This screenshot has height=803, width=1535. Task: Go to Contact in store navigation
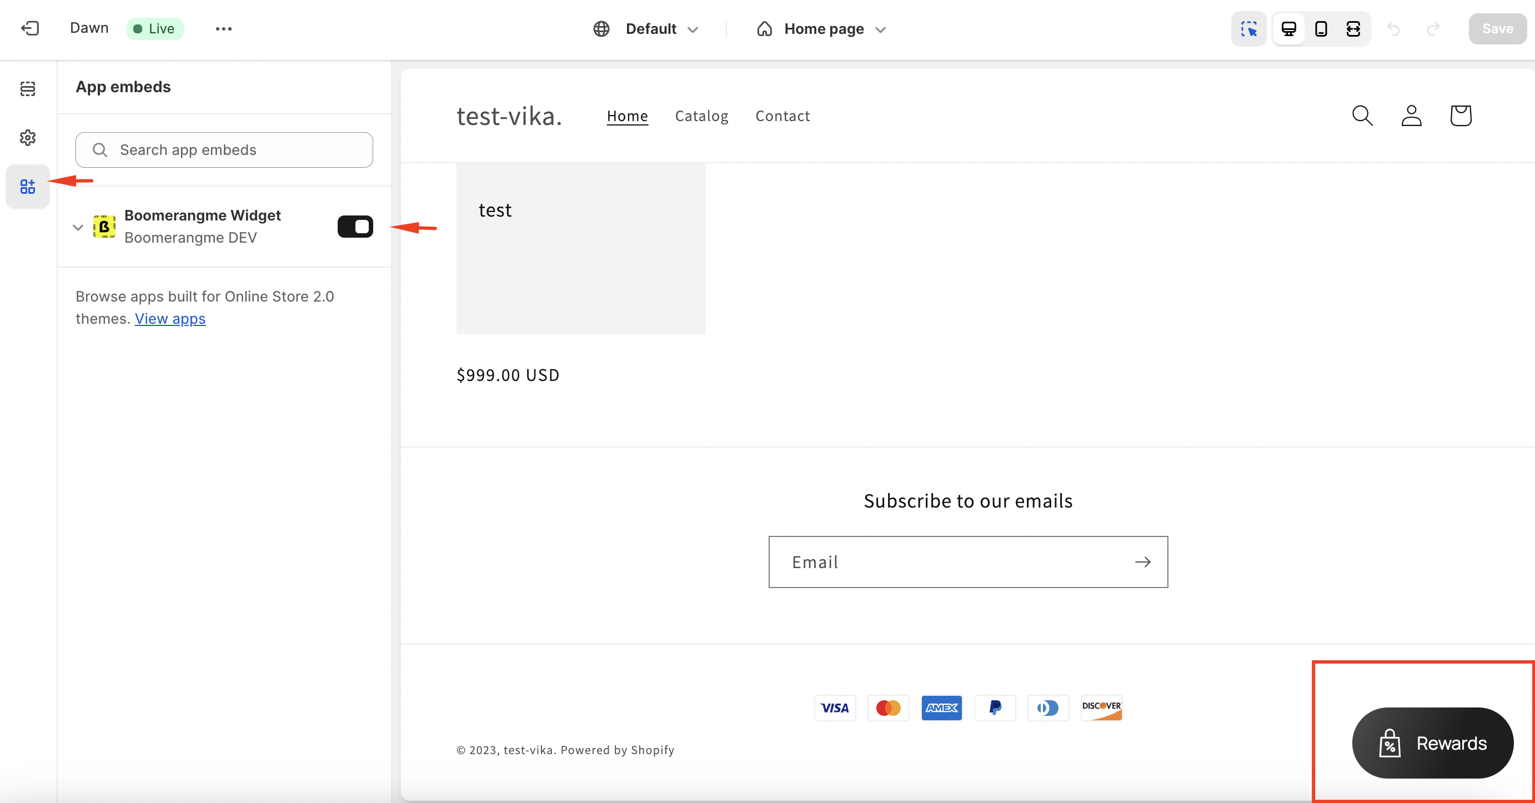point(782,116)
